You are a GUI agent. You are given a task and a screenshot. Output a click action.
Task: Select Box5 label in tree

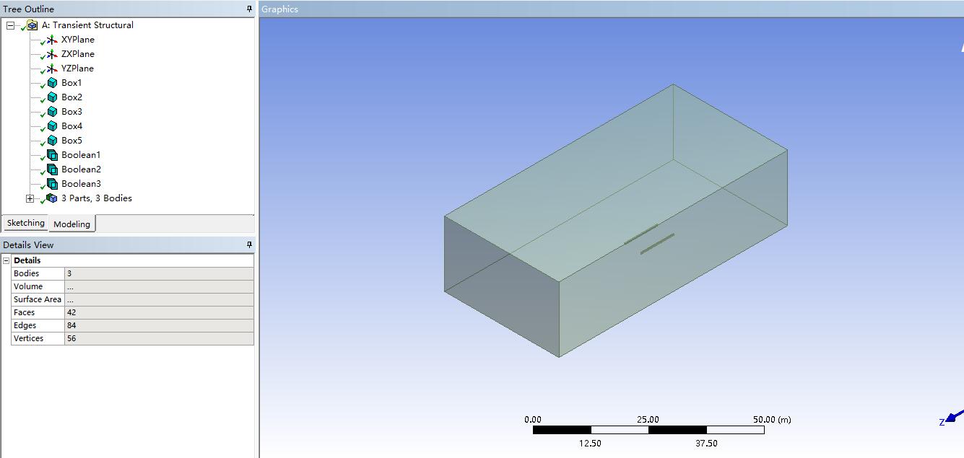pos(71,141)
